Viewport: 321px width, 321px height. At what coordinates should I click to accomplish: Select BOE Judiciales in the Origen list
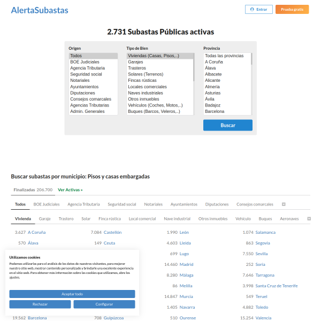point(93,62)
